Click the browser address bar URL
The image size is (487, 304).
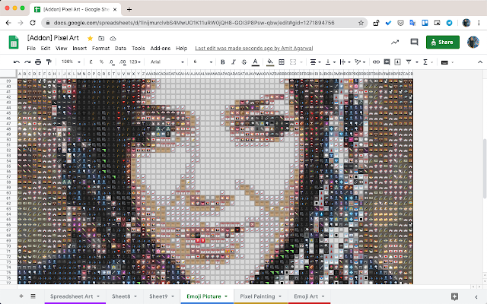pos(194,23)
